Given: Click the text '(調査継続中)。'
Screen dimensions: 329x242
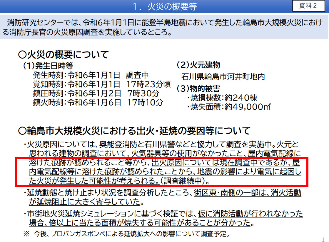Looking at the screenshot, I should coord(185,181).
